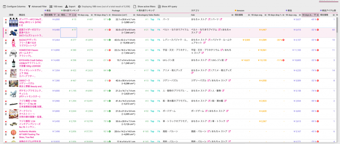Export the product results

tap(70, 6)
